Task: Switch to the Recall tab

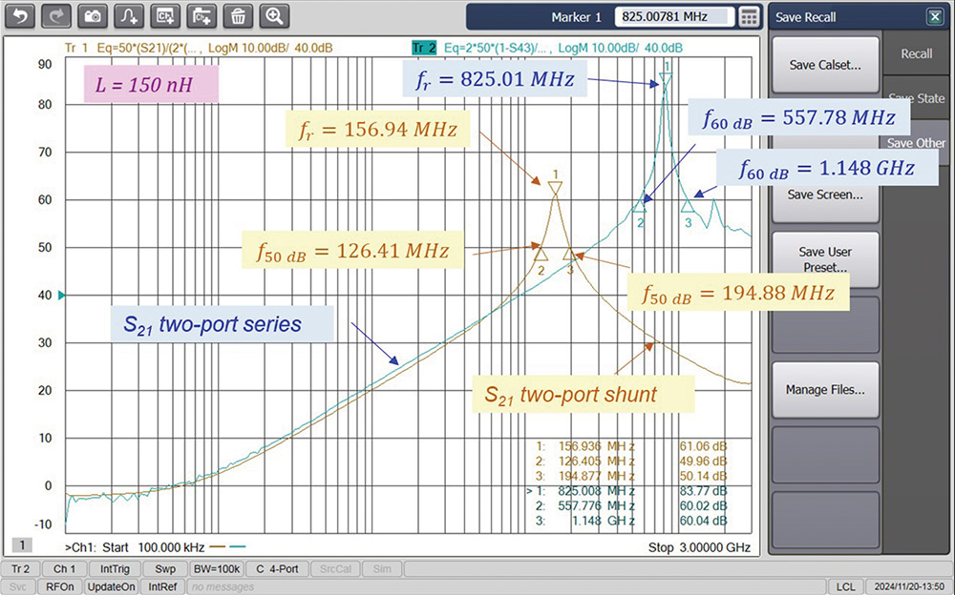Action: click(x=917, y=54)
